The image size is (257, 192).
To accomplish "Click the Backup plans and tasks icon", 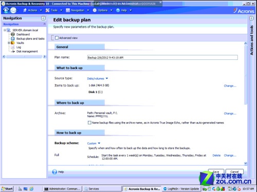I will tap(13, 38).
